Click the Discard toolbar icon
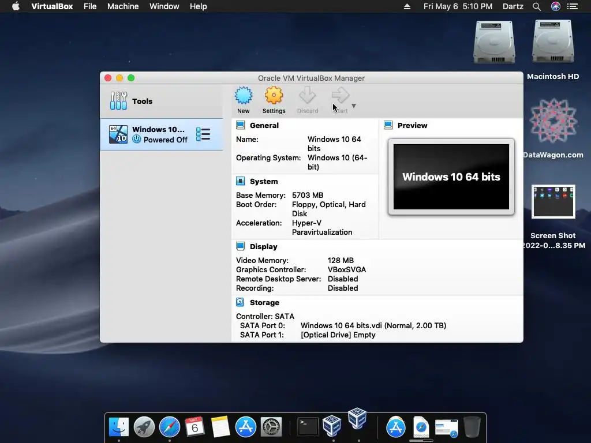Screen dimensions: 591x443 307,96
